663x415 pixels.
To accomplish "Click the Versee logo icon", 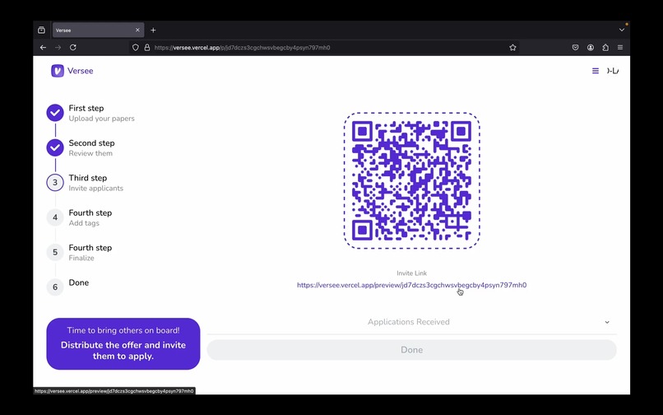I will click(57, 71).
